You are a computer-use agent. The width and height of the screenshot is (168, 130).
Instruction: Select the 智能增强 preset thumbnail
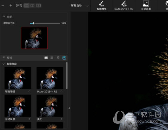tap(18, 78)
